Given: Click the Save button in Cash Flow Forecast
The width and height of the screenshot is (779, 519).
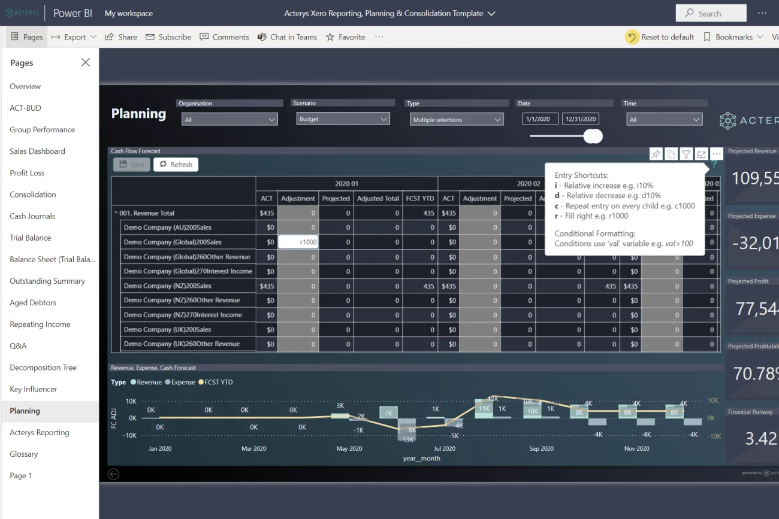Looking at the screenshot, I should point(132,165).
